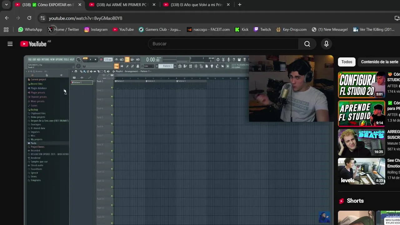
Task: Click the FL Studio stop button
Action: coord(96,59)
